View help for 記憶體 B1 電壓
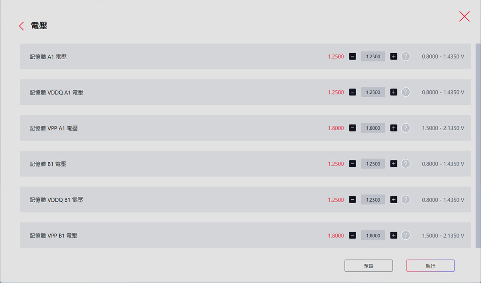Viewport: 481px width, 283px height. (406, 164)
